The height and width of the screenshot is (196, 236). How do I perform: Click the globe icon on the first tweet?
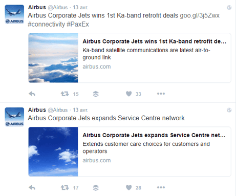(229, 7)
